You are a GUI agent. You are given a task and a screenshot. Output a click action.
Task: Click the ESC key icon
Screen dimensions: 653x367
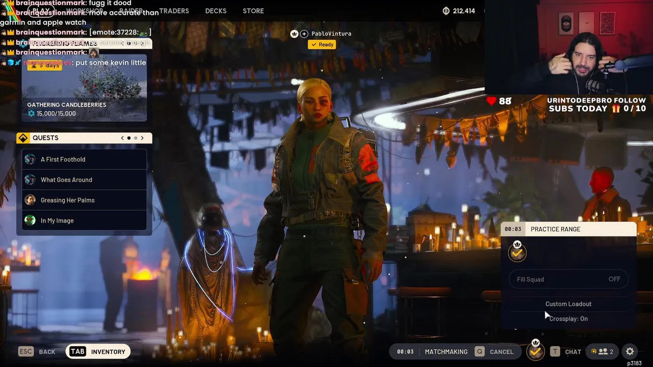[x=26, y=352]
